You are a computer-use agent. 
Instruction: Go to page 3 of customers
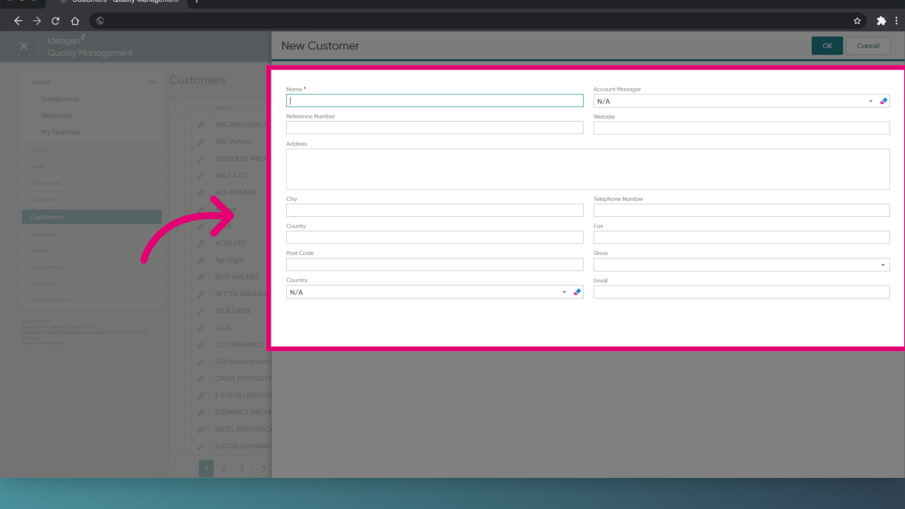242,468
